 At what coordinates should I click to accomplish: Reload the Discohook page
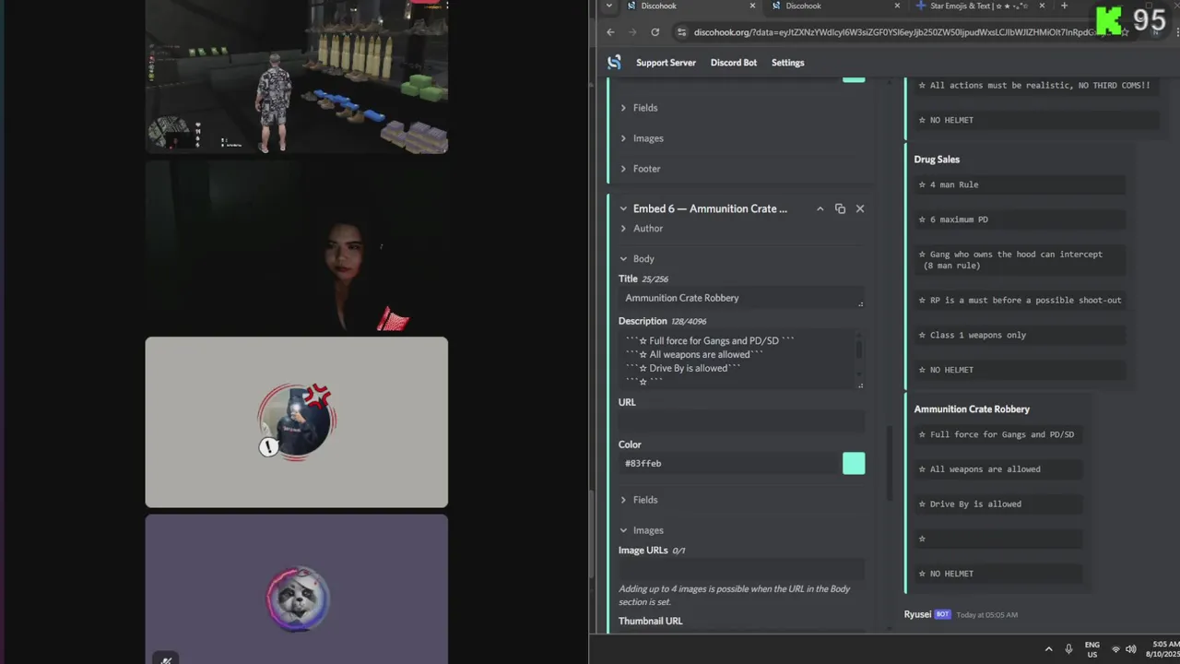[655, 32]
